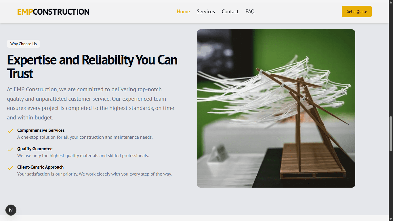Click the checkmark beside Quality Guarantee
Screen dimensions: 393x221
pos(10,150)
